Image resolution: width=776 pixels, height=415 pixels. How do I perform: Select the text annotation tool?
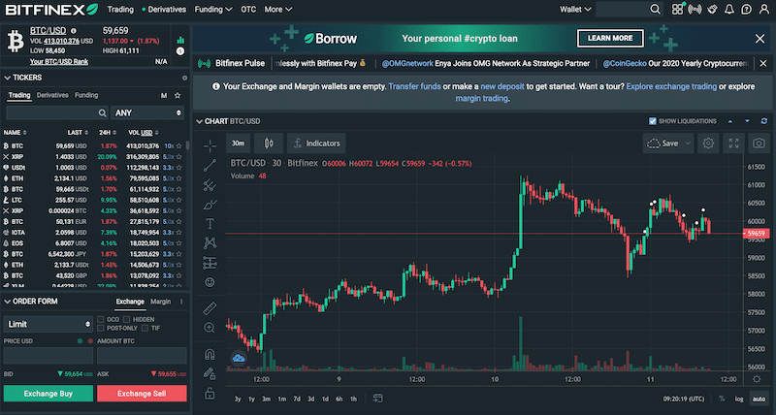210,224
